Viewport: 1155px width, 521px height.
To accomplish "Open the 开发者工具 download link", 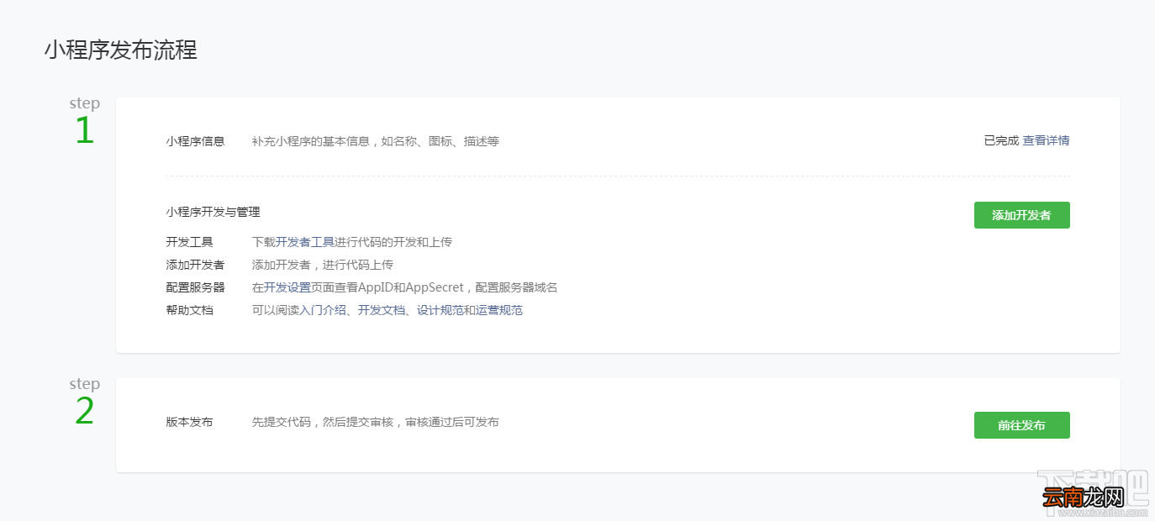I will [305, 242].
